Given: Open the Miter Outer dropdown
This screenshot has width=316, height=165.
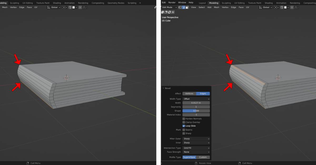Looking at the screenshot, I should [196, 139].
